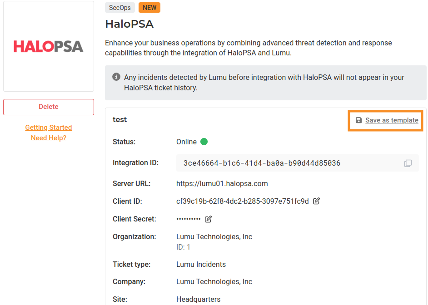Edit the Client ID using pencil icon

click(x=317, y=201)
